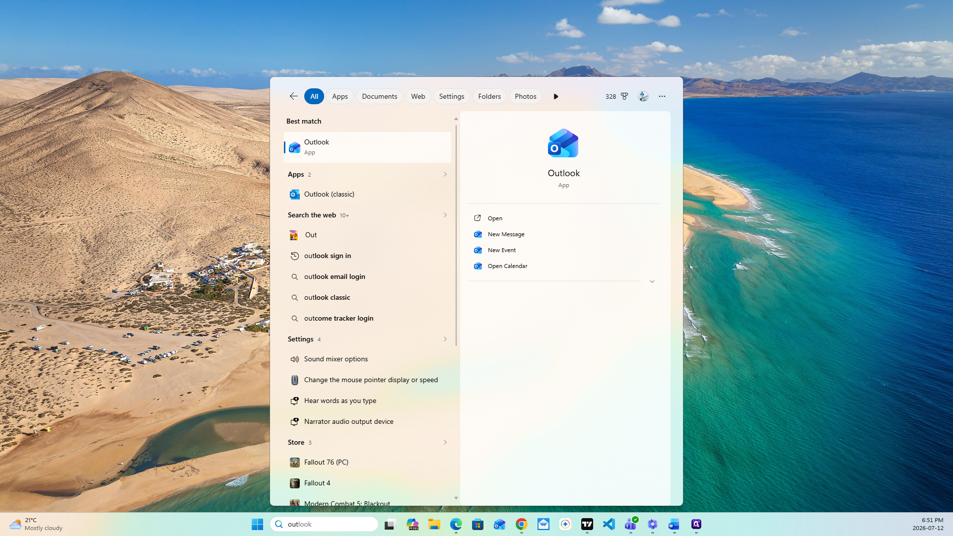Expand the Store results section
This screenshot has width=953, height=536.
(x=445, y=442)
